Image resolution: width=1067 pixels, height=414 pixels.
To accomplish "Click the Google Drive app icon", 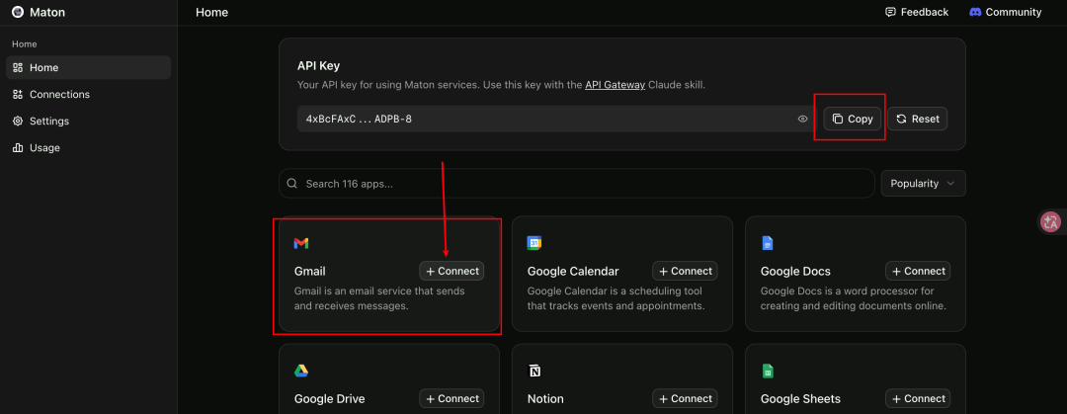I will (301, 372).
